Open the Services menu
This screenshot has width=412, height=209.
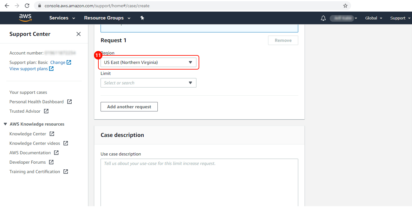pos(62,18)
